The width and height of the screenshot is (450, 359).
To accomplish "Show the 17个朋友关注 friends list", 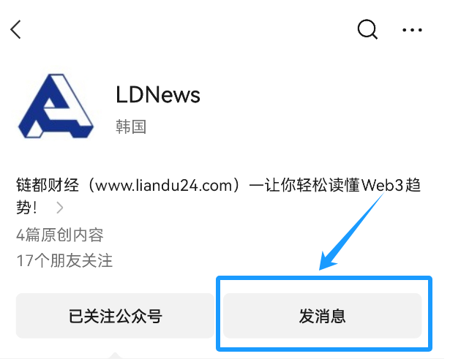I will pyautogui.click(x=64, y=260).
